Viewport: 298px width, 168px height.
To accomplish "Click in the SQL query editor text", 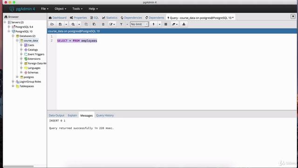I will (x=77, y=41).
